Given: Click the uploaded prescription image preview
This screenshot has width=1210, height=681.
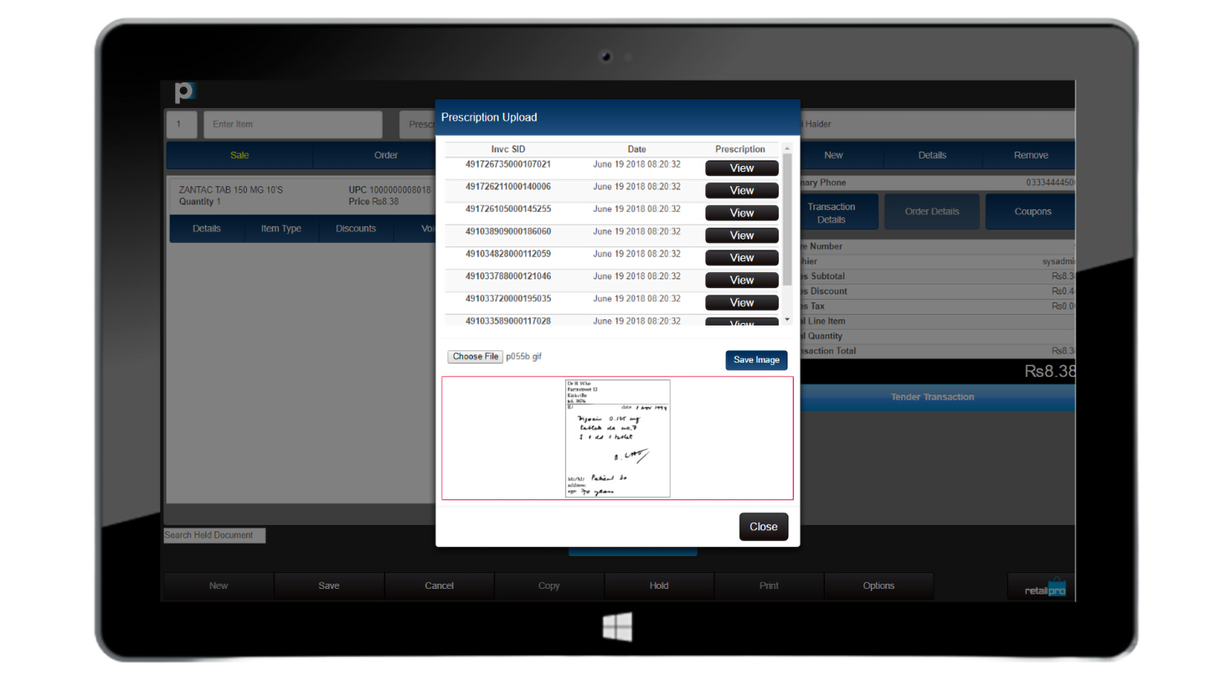Looking at the screenshot, I should 617,438.
